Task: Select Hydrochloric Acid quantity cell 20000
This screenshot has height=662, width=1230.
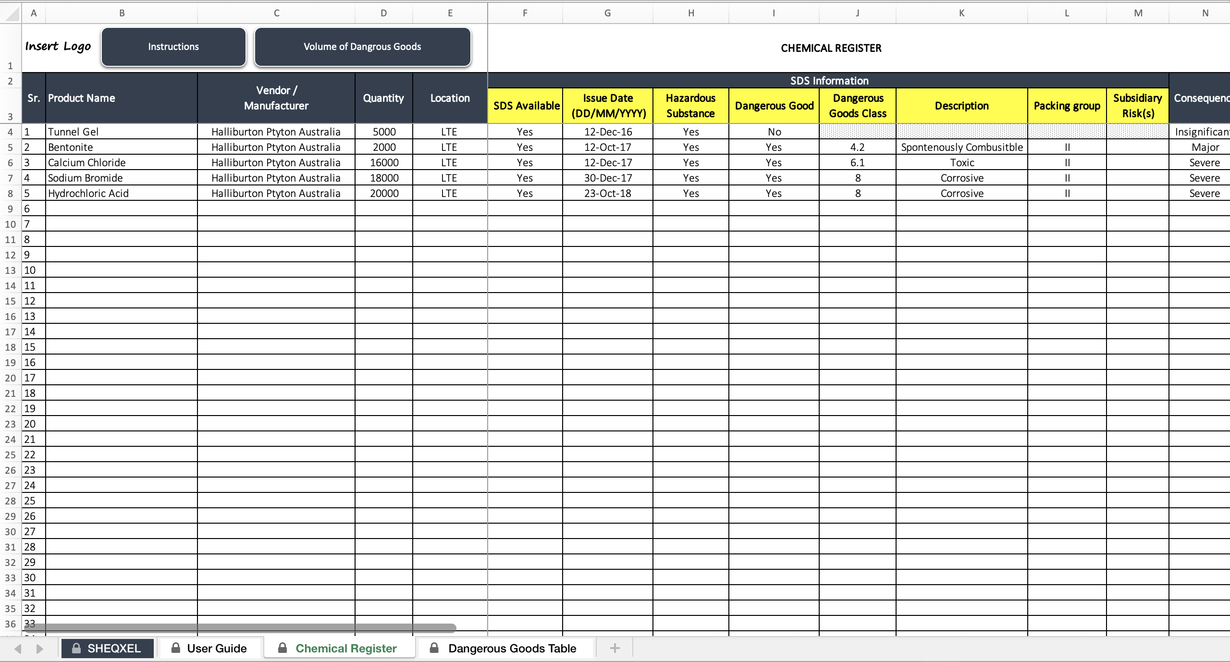Action: [x=384, y=193]
